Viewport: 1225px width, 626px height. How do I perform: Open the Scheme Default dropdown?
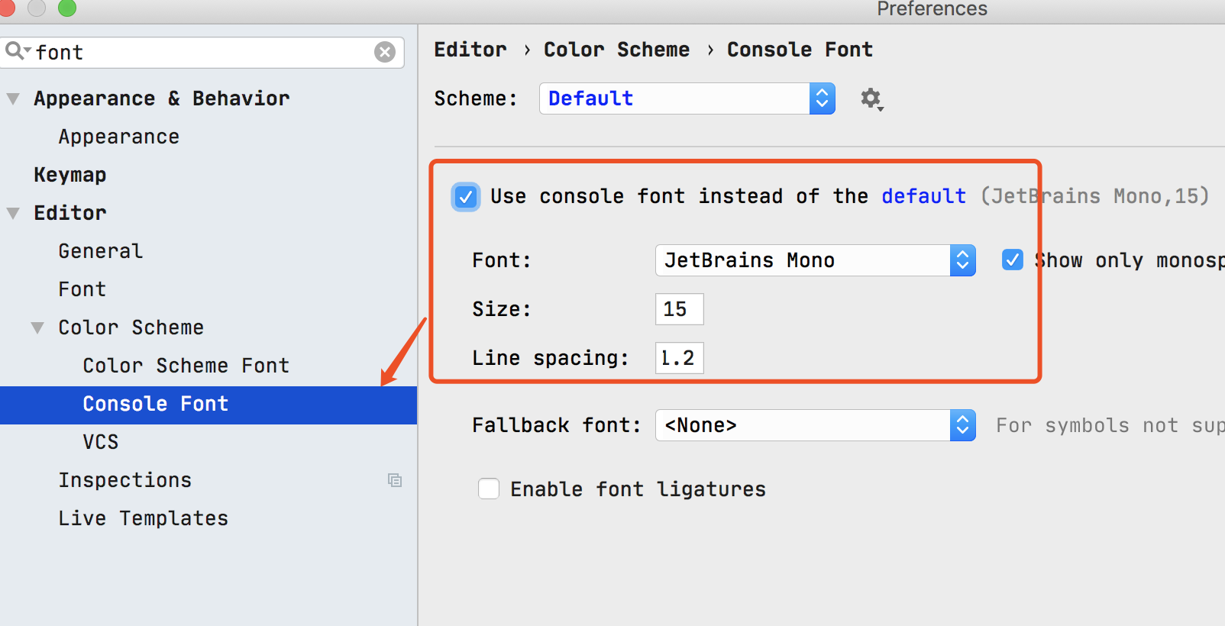tap(687, 98)
